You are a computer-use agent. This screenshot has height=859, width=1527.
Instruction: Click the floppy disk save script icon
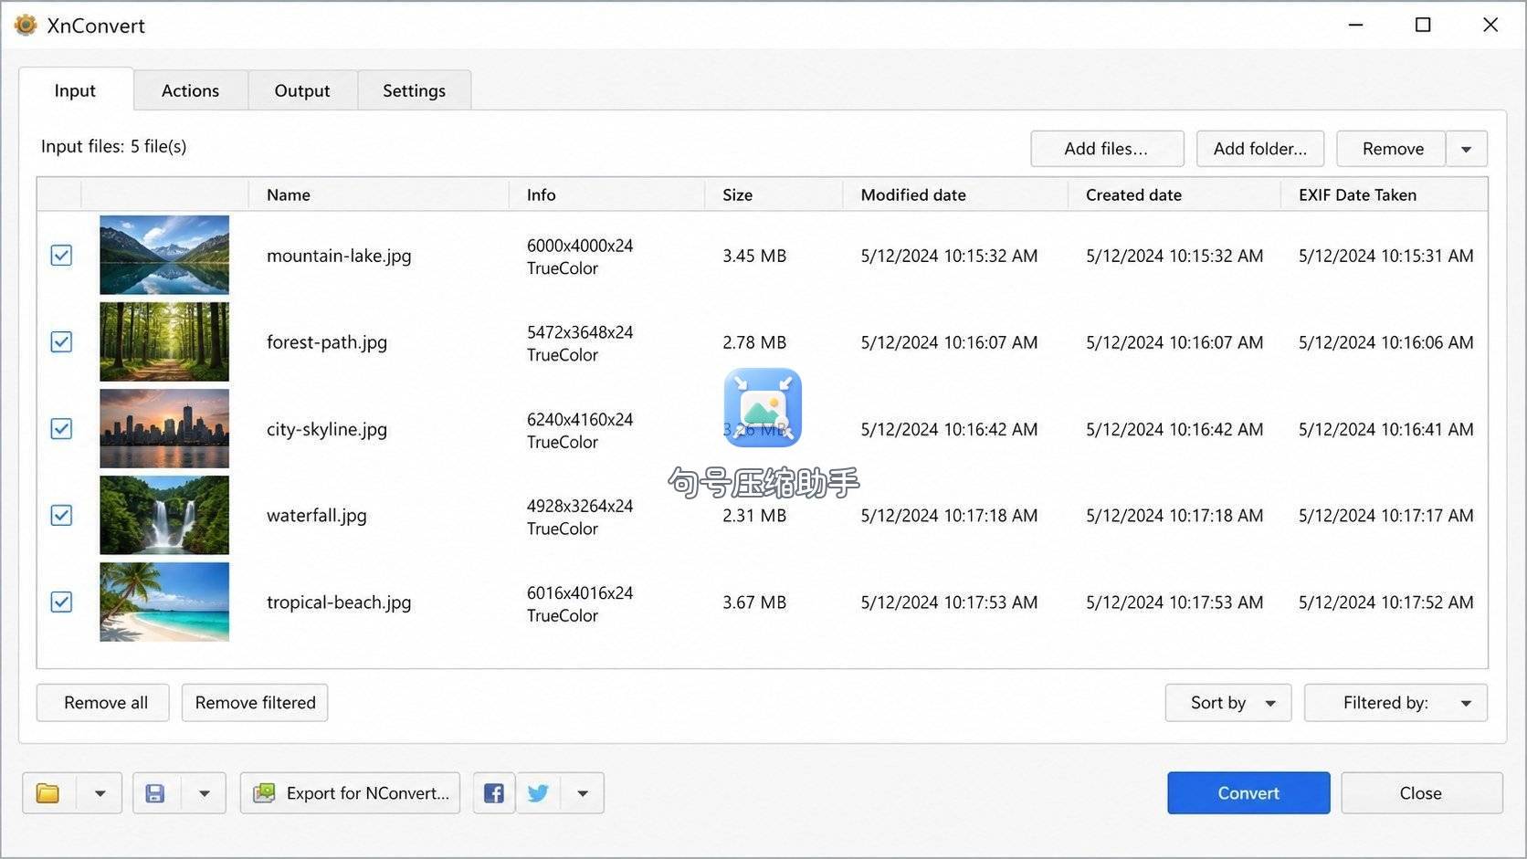(x=155, y=793)
